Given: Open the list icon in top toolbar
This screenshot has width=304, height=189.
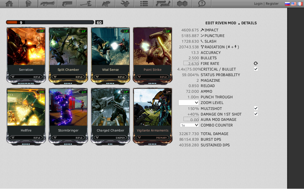Looking at the screenshot, I should pos(144,4).
